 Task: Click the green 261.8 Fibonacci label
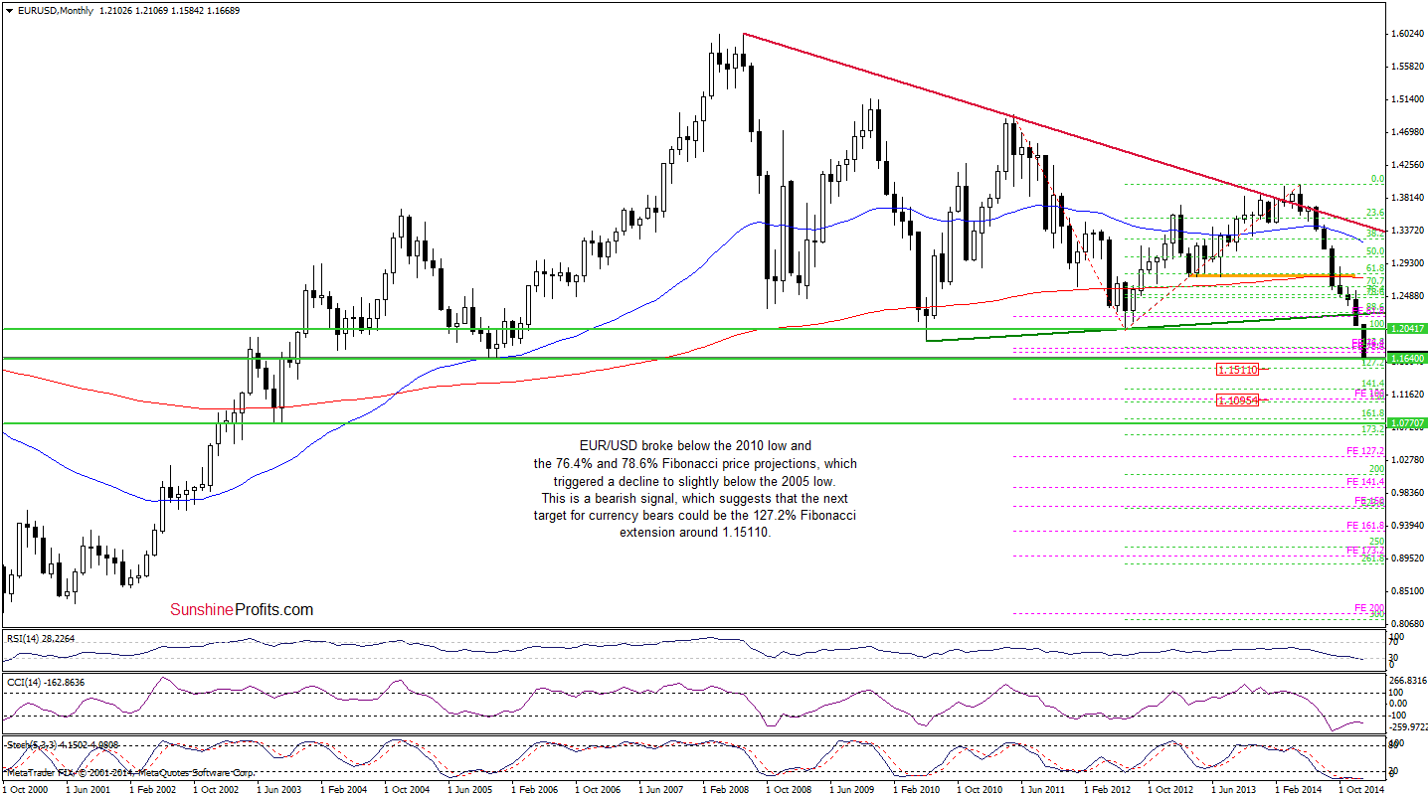click(1373, 559)
